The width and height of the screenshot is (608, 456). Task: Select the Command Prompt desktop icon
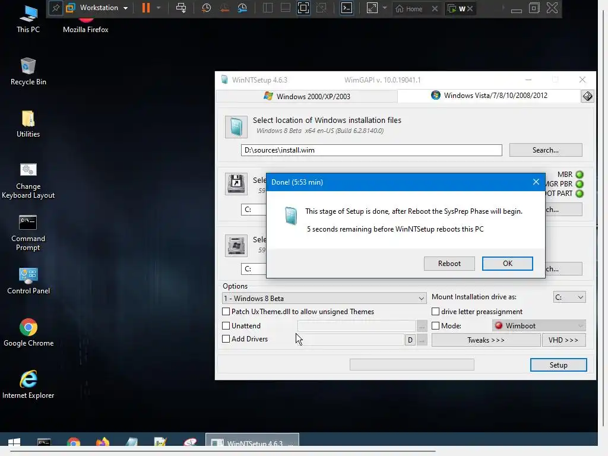28,233
